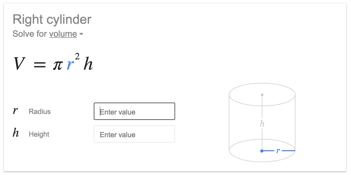The height and width of the screenshot is (175, 351).
Task: Click the italic r symbol beside Radius
Action: [15, 111]
